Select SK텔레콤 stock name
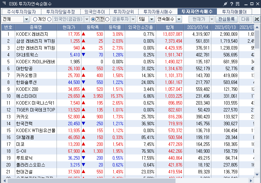 click(25, 137)
